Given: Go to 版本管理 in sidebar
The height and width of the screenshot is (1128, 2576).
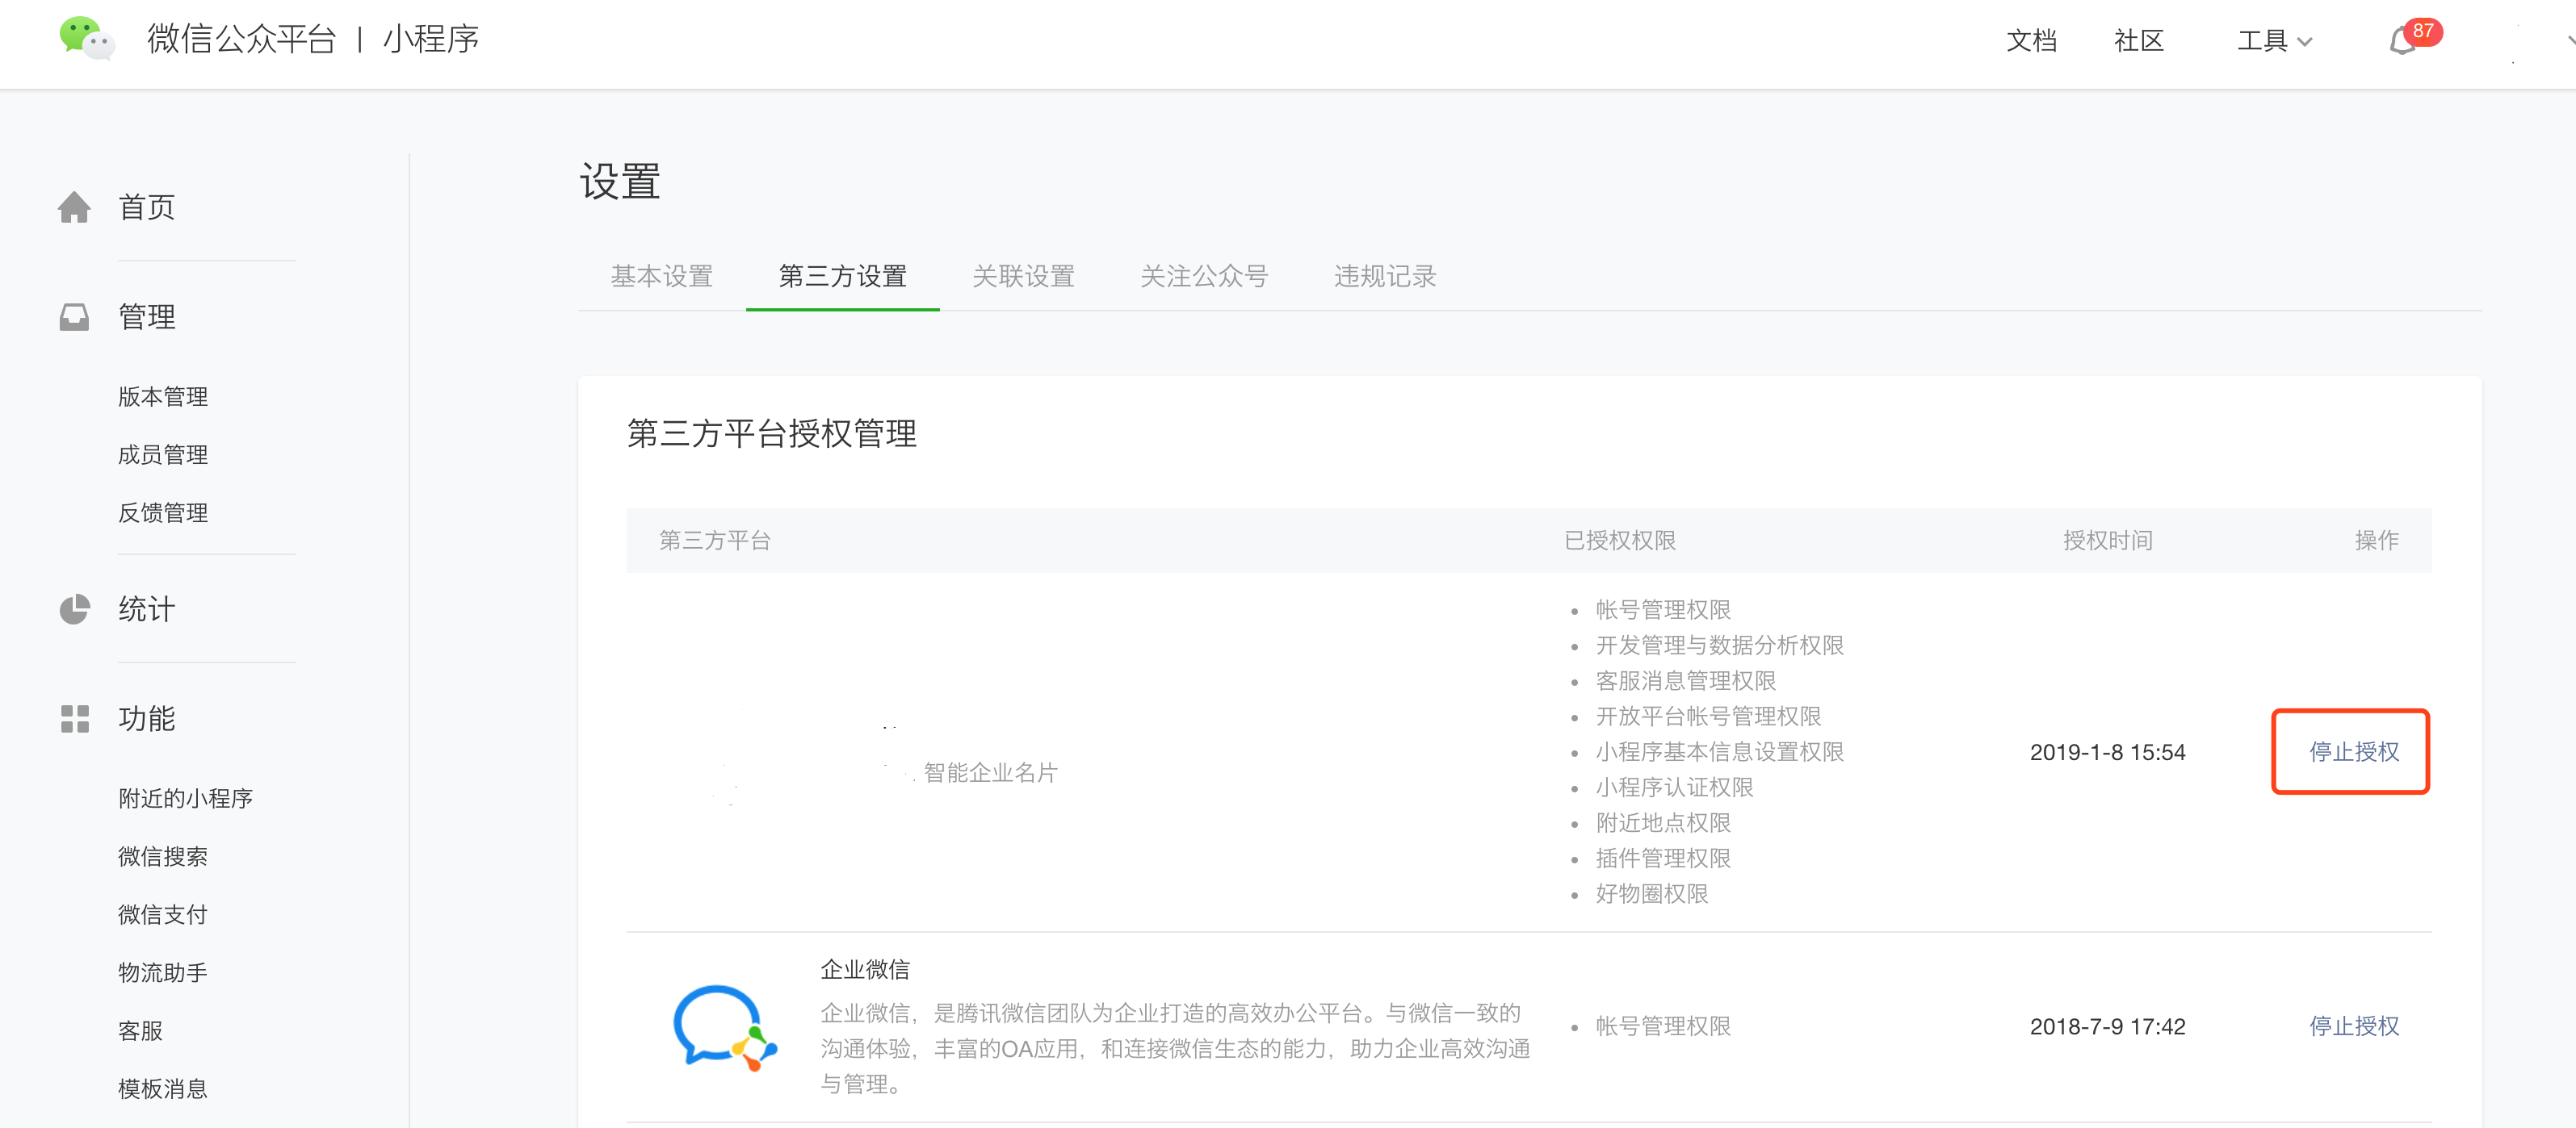Looking at the screenshot, I should click(163, 397).
